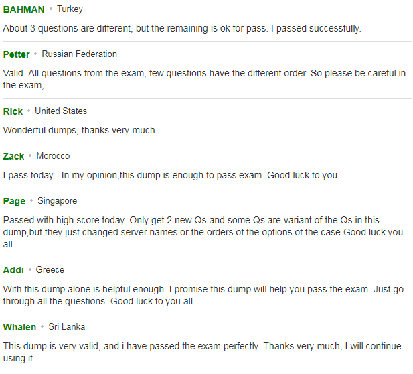The image size is (413, 374).
Task: Click the Sri Lanka country label
Action: click(67, 327)
